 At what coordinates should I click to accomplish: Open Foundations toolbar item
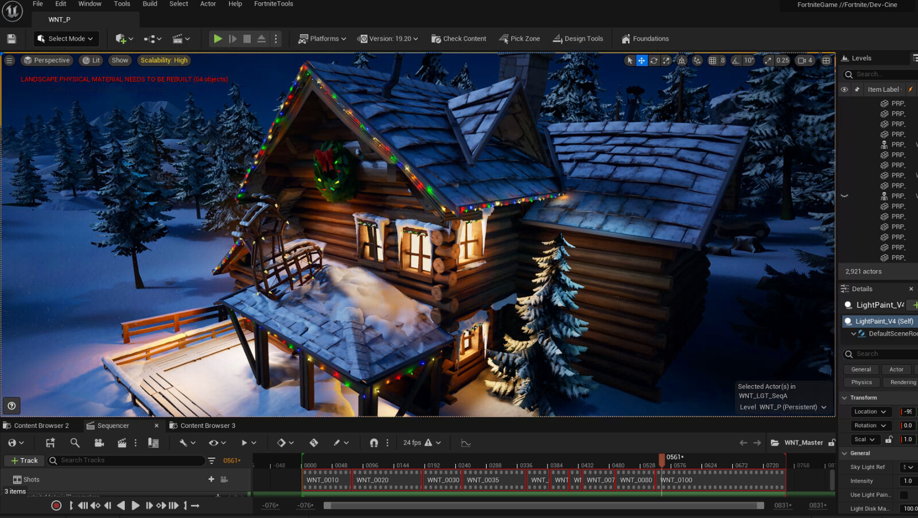coord(645,38)
